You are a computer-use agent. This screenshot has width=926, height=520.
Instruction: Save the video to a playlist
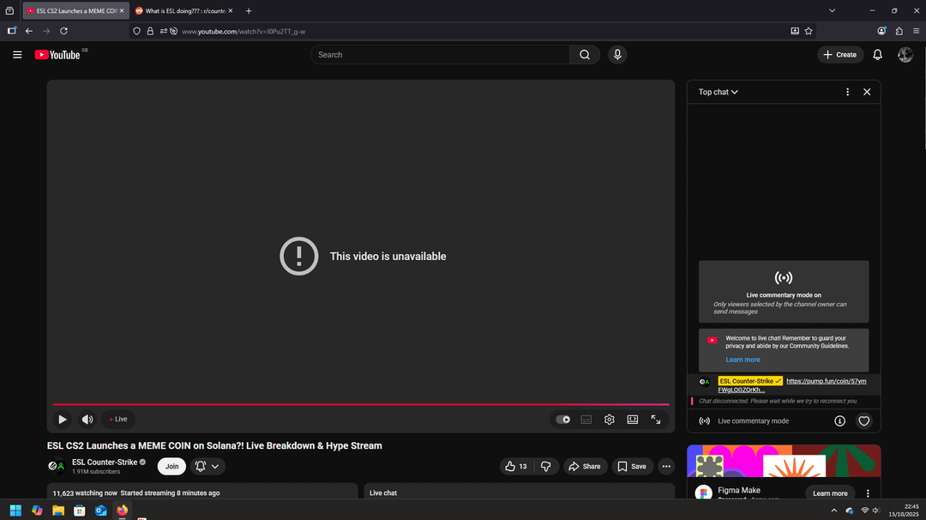tap(632, 466)
